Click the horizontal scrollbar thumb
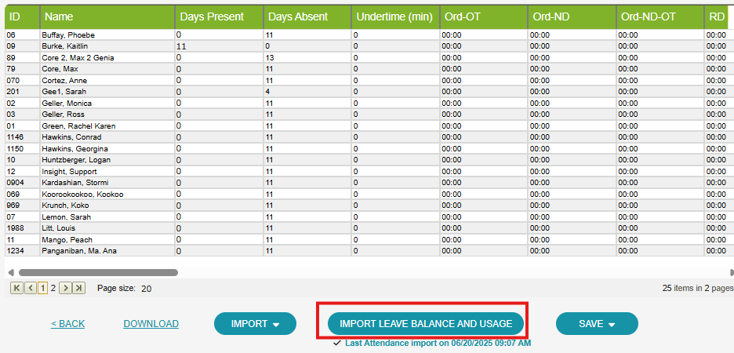This screenshot has width=734, height=353. tap(98, 272)
